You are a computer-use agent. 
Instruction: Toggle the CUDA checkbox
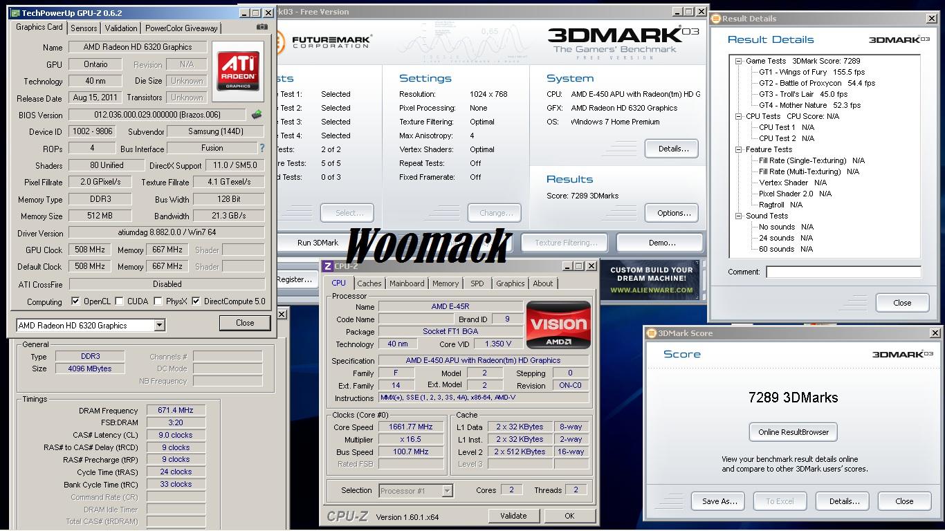click(x=120, y=301)
